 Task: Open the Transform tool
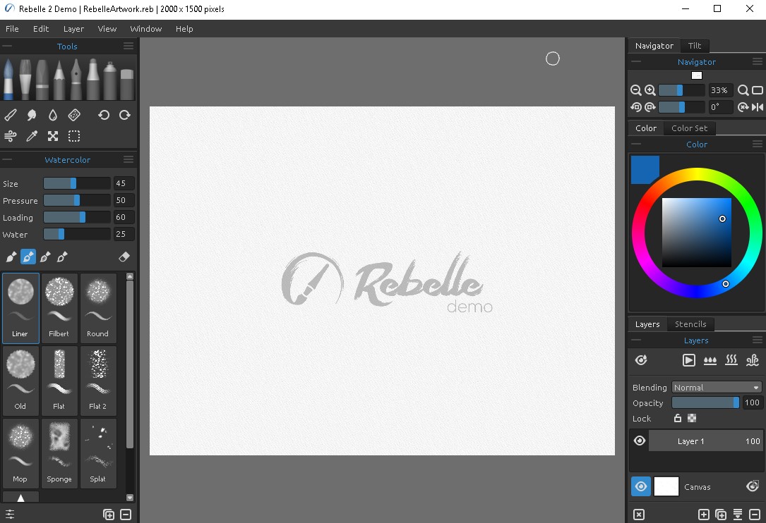click(x=53, y=136)
